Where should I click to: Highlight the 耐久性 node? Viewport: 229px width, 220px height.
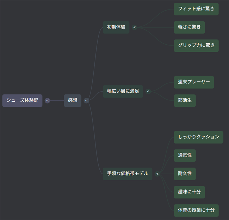[x=185, y=174]
